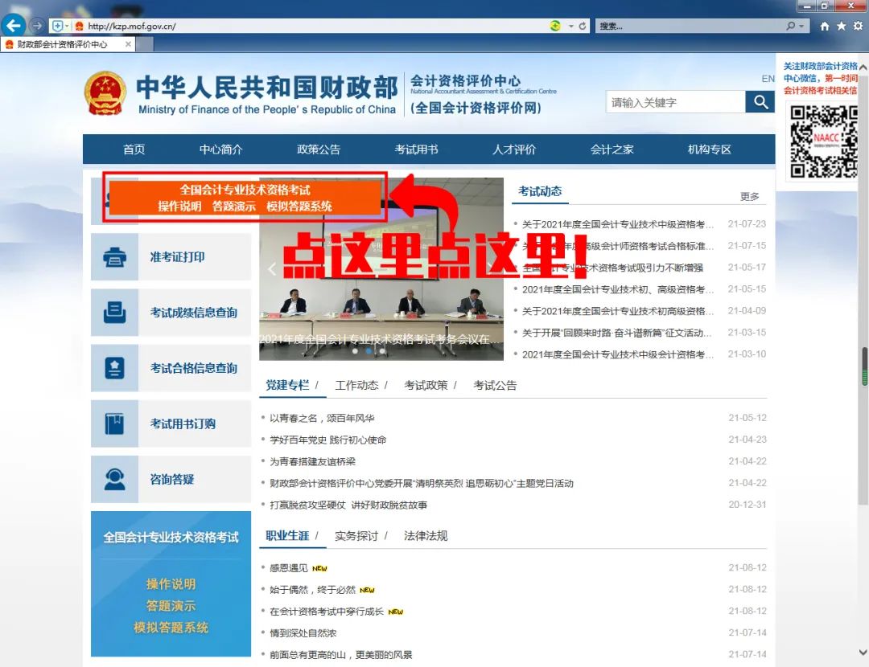Click the carousel previous-slide arrow
This screenshot has width=869, height=667.
[272, 269]
